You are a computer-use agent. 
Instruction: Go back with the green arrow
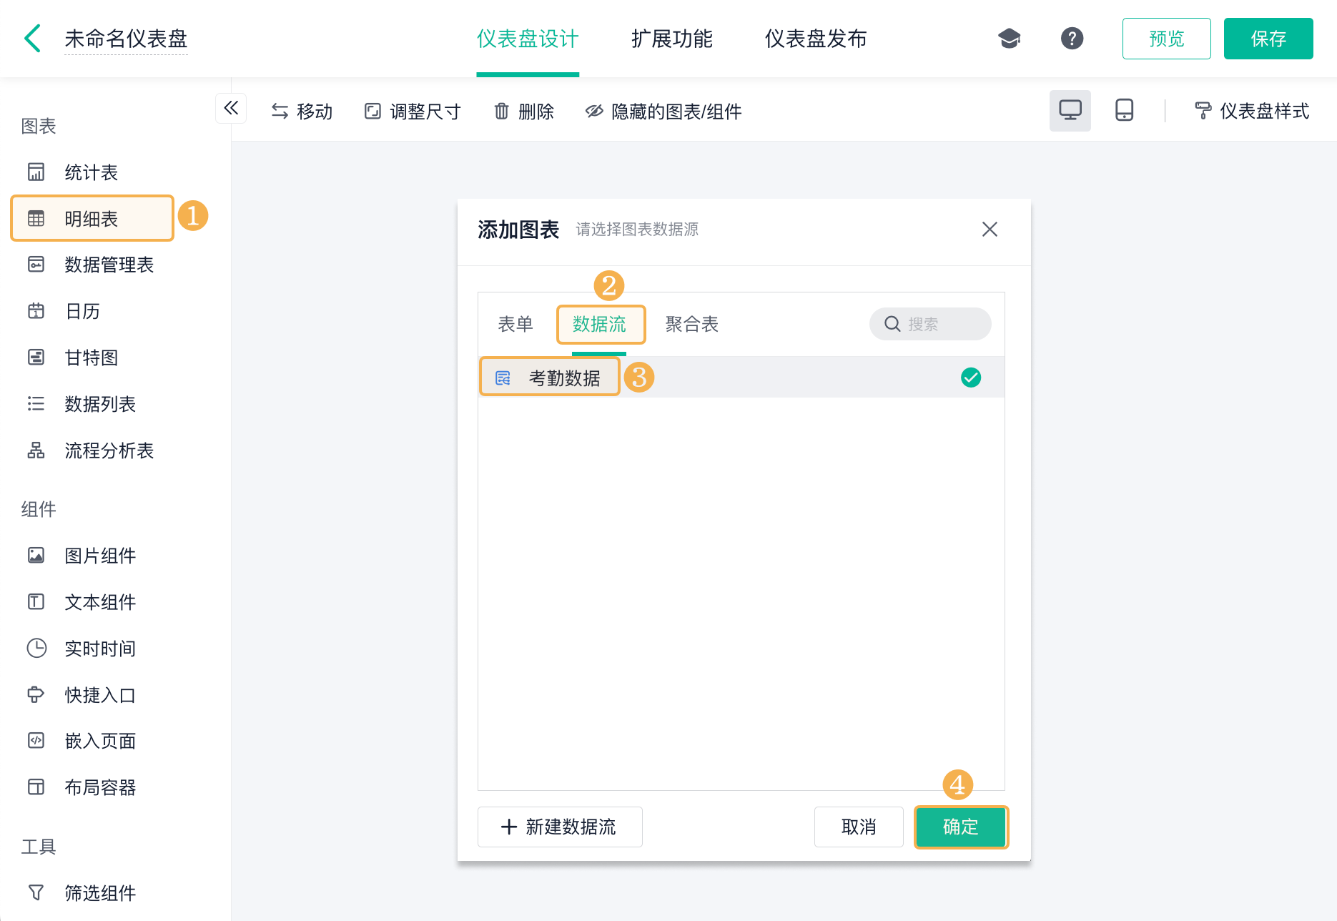coord(32,39)
